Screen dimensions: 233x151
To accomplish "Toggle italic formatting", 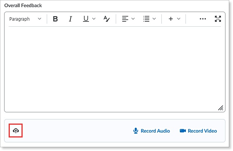I will pyautogui.click(x=71, y=19).
